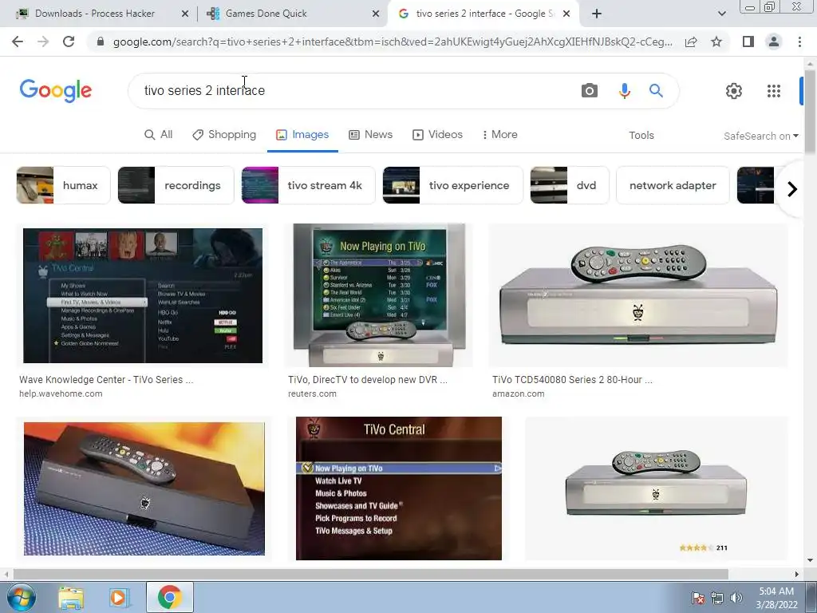
Task: Click the horizontal scrollbar thumb
Action: (x=370, y=574)
